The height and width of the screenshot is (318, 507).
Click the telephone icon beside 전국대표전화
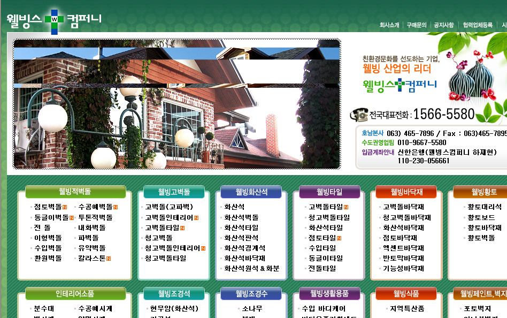(359, 115)
